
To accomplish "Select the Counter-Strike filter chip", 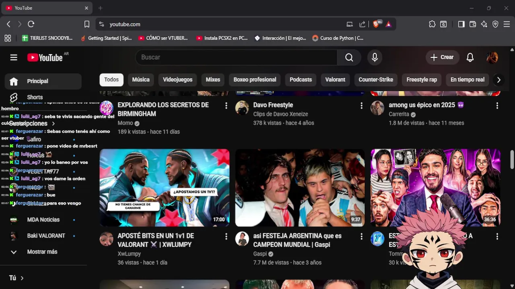I will tap(376, 79).
